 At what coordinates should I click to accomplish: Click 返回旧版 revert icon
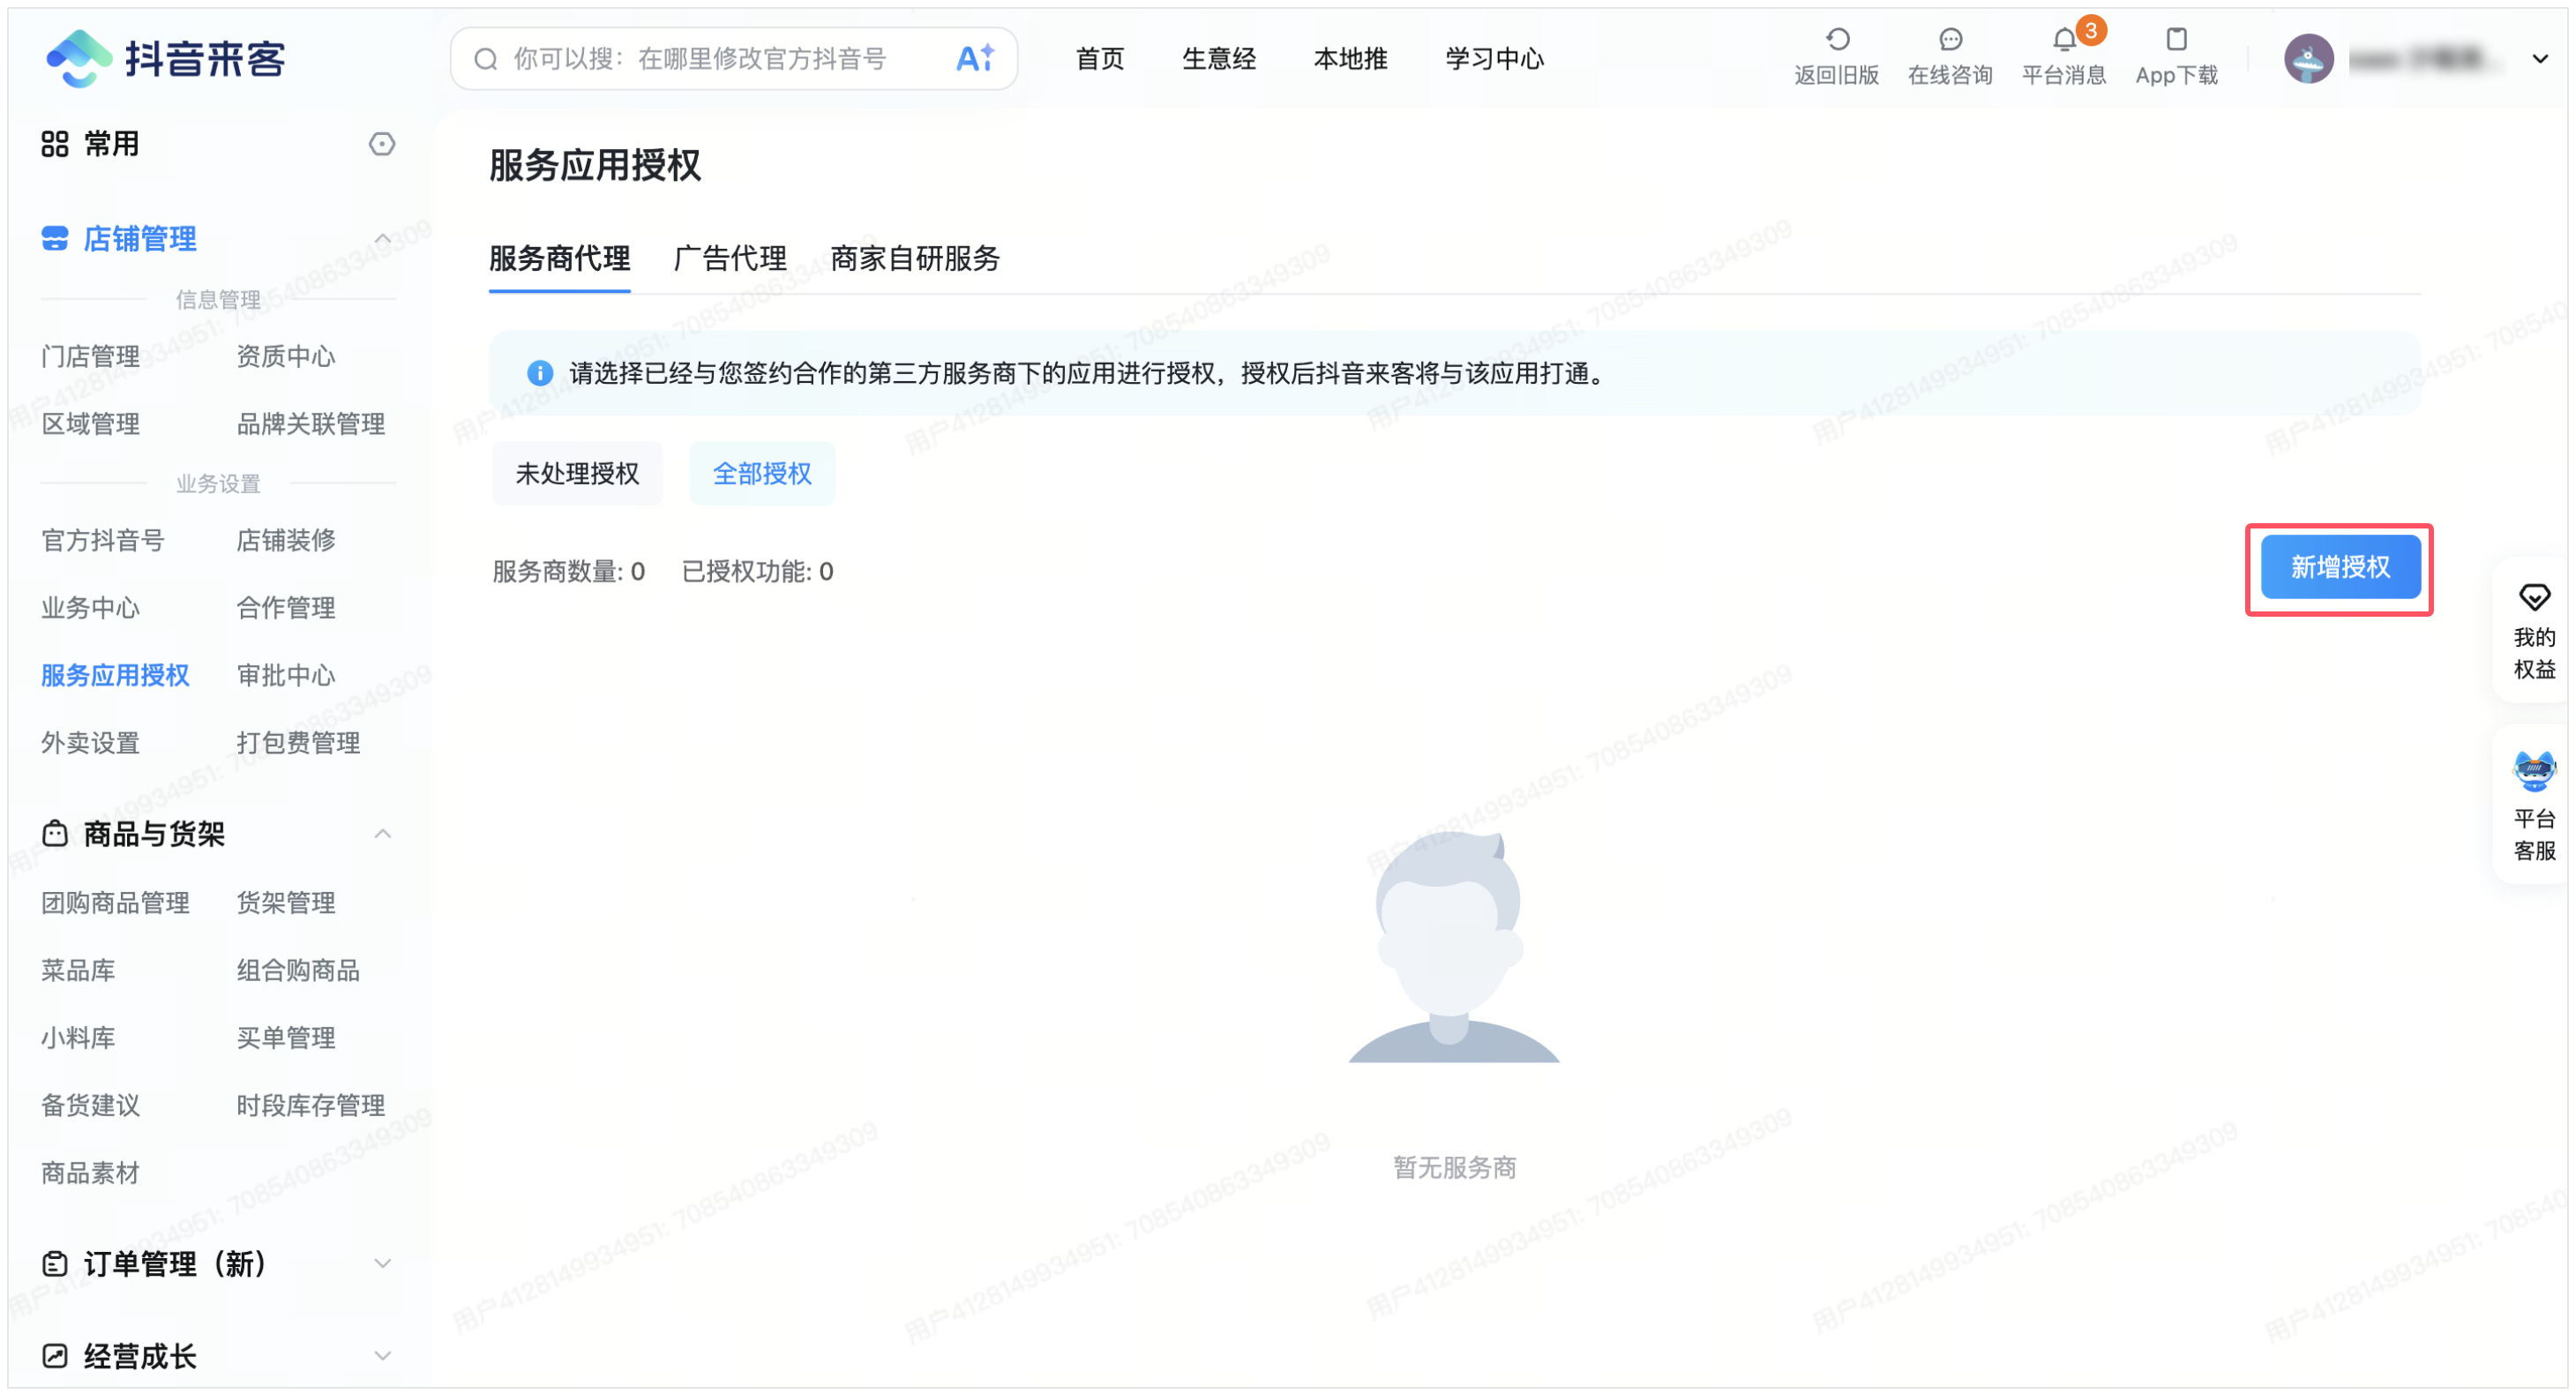pos(1837,40)
